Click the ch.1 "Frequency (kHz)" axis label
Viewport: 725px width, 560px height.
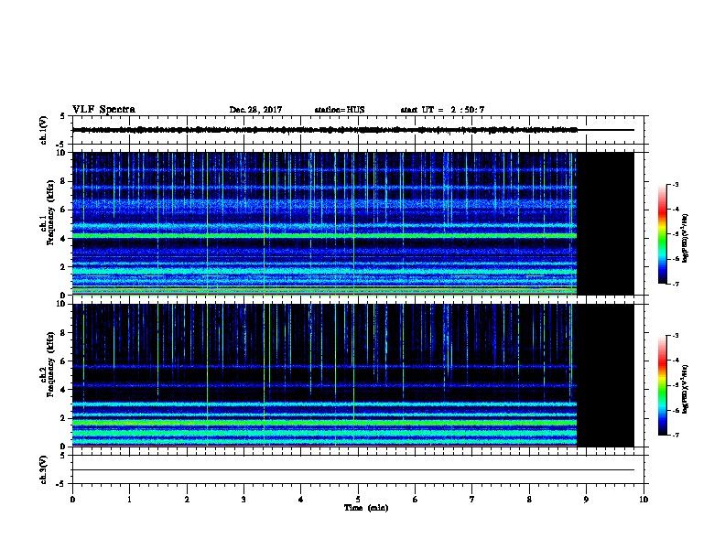[50, 212]
